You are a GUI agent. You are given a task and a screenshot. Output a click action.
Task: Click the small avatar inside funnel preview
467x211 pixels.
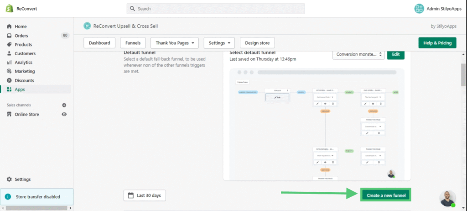point(391,174)
